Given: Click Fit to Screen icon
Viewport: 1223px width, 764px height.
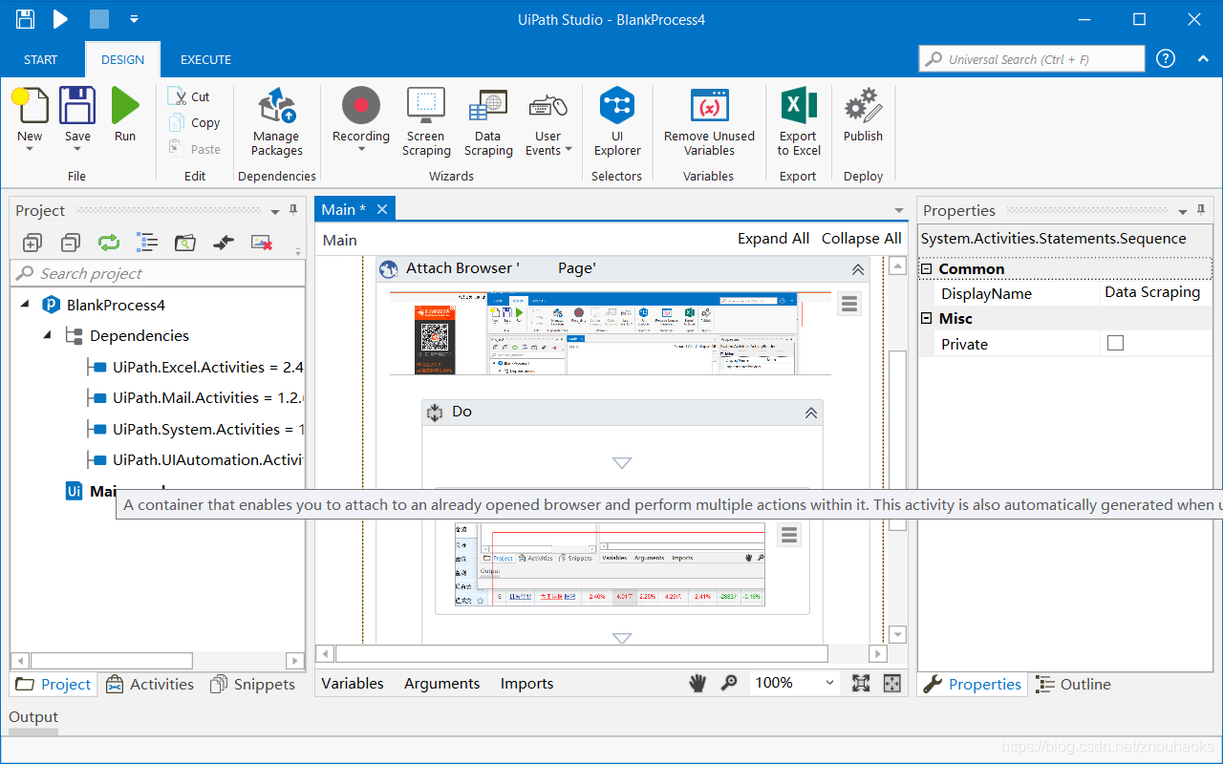Looking at the screenshot, I should coord(861,683).
